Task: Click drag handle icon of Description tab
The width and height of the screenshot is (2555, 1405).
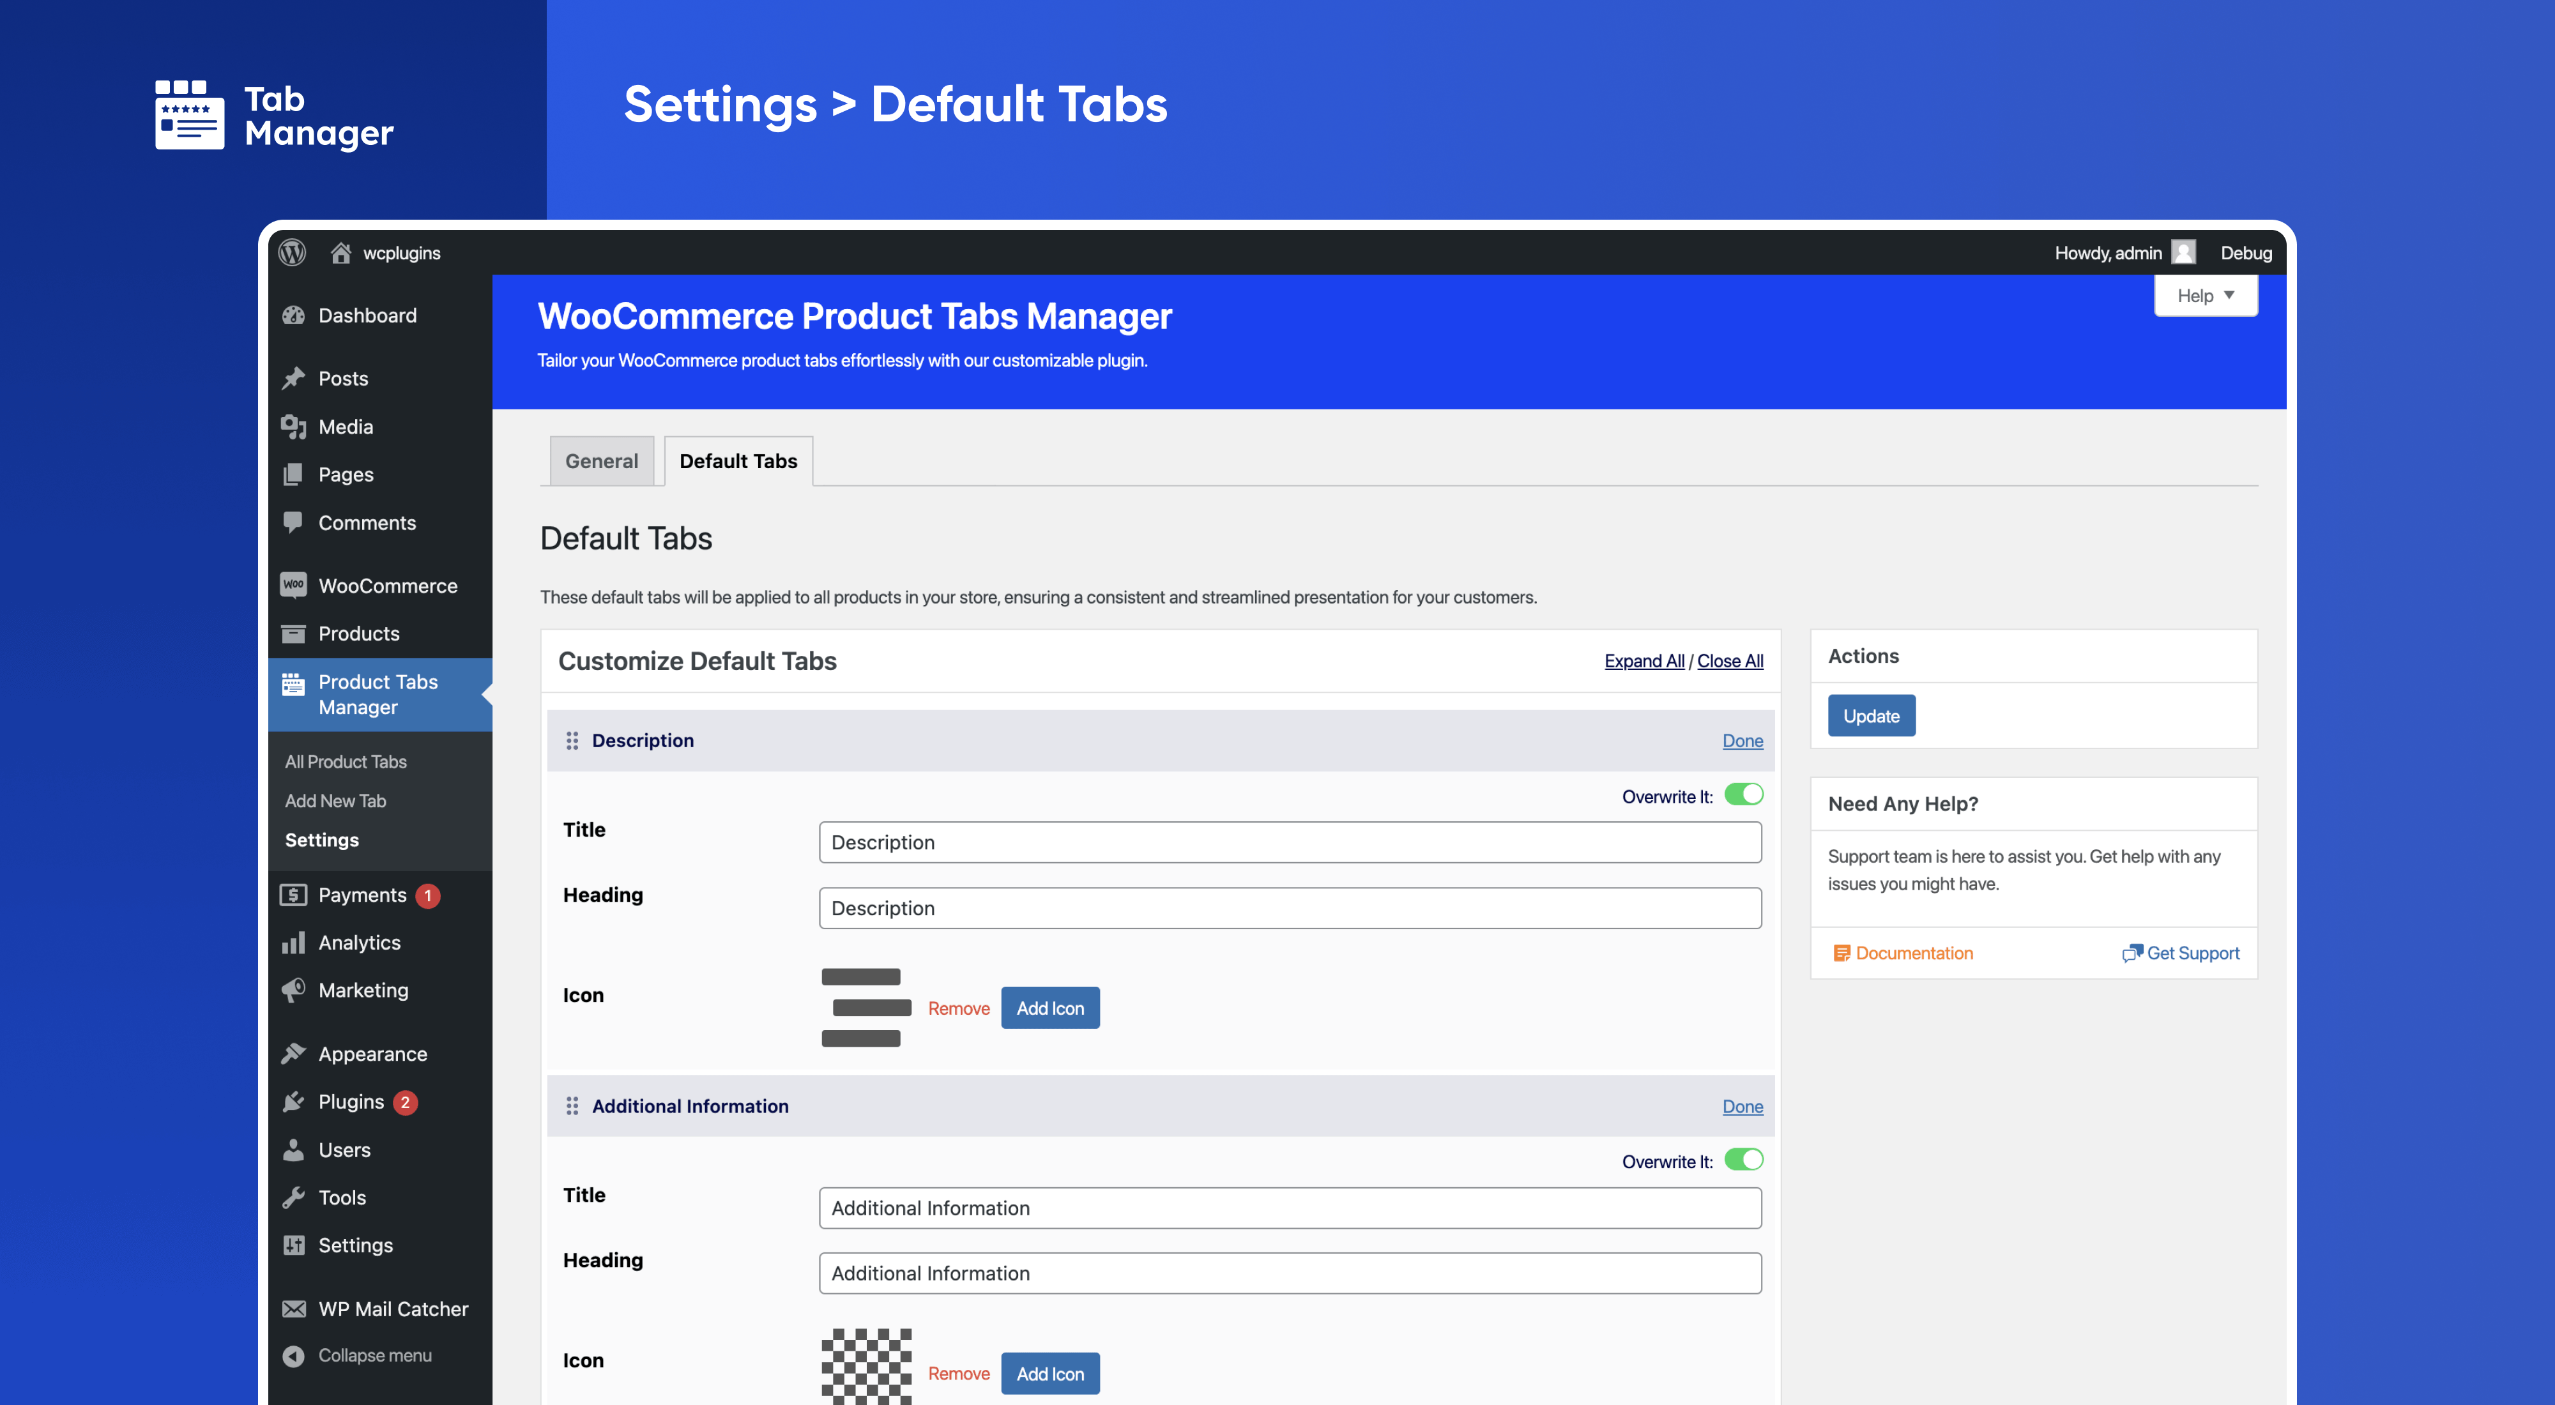Action: [572, 741]
